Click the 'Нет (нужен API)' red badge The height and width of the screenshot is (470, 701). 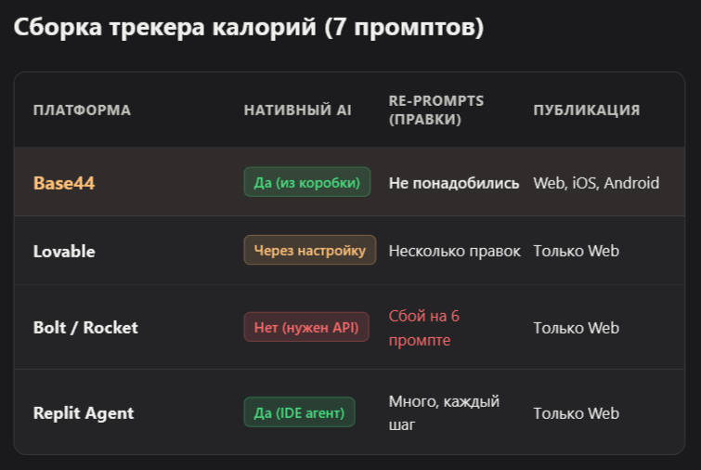click(x=306, y=327)
